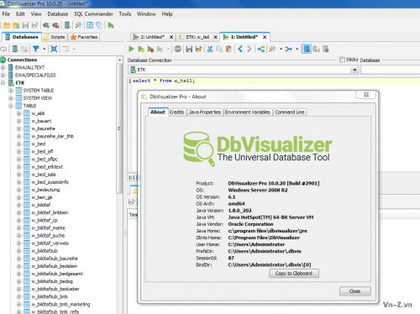Open tool properties wrench icon in main toolbar
The width and height of the screenshot is (420, 314).
78,25
